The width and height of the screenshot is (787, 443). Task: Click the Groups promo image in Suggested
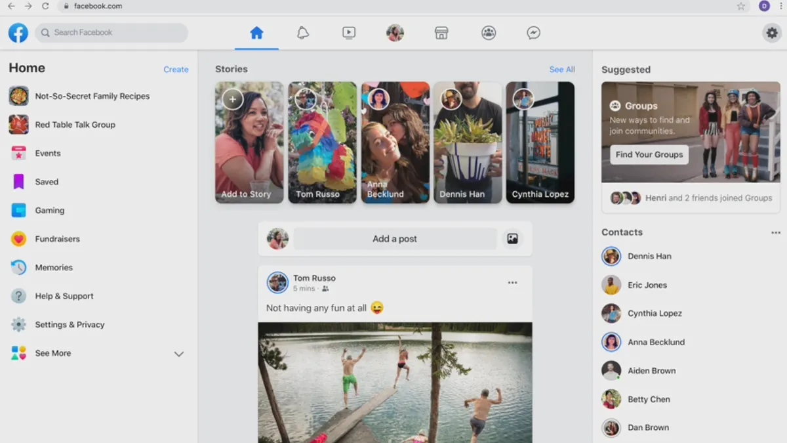(x=691, y=132)
